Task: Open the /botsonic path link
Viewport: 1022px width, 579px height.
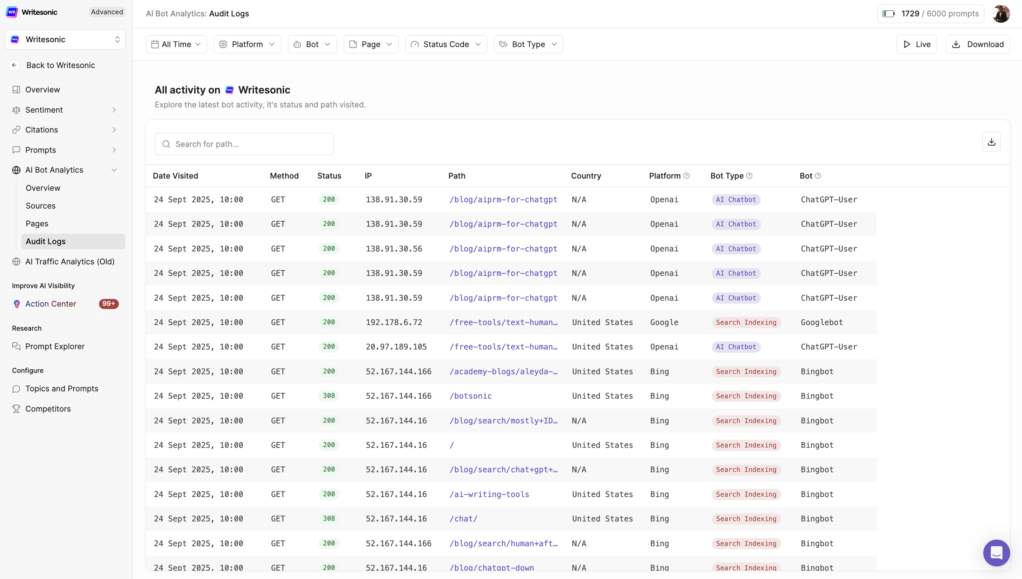Action: tap(471, 396)
